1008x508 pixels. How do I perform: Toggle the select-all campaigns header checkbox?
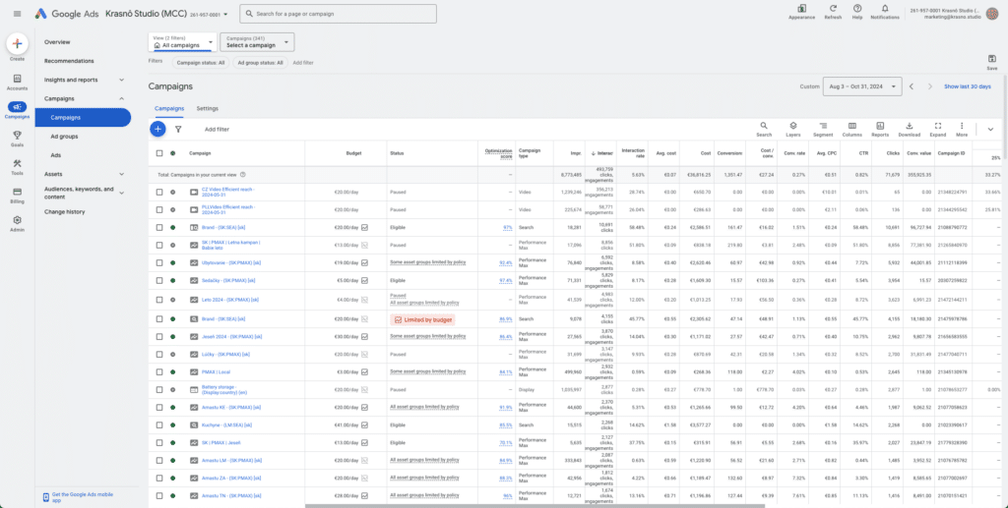pos(159,153)
